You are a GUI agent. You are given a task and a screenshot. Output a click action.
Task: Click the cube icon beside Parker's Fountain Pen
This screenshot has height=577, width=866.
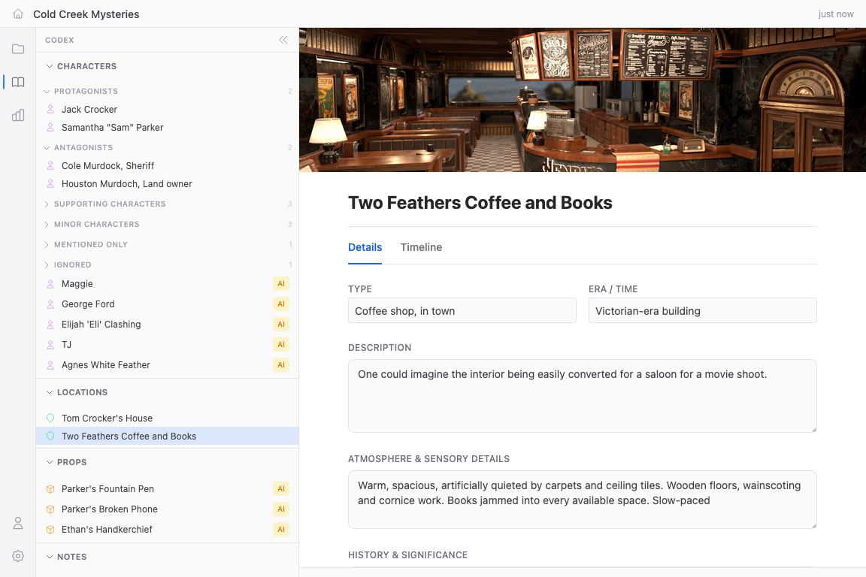pos(50,489)
